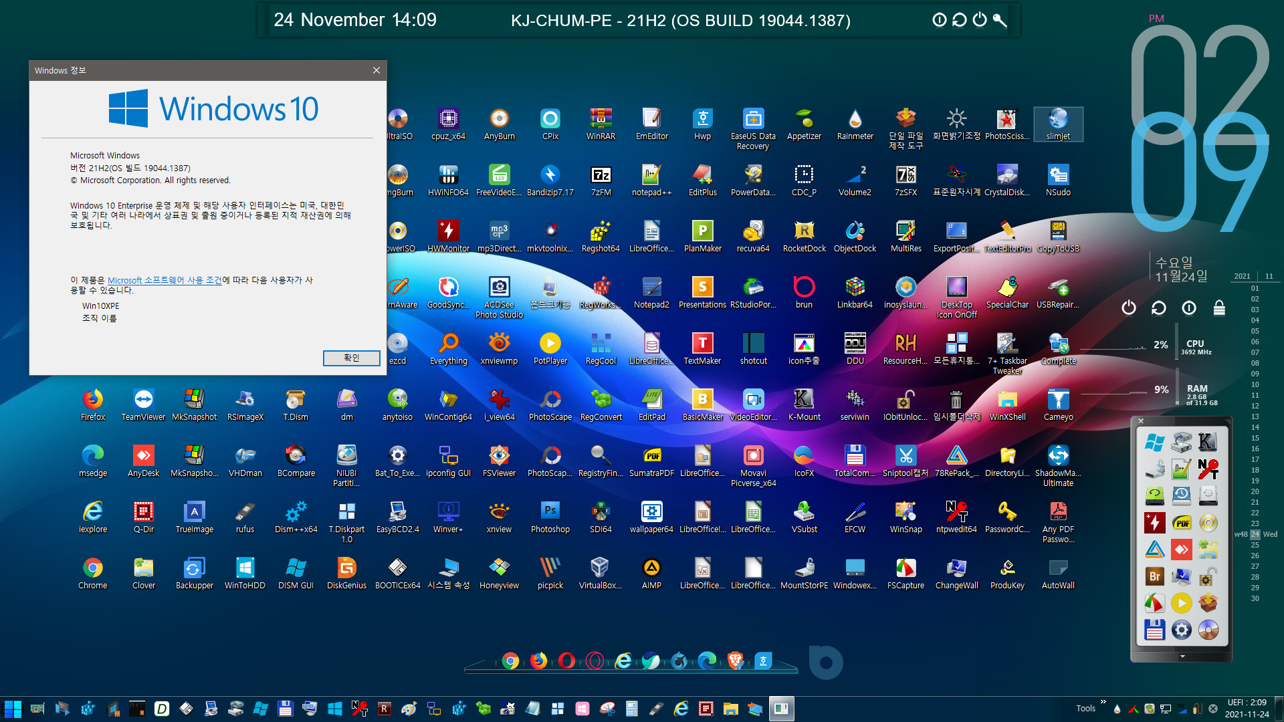Open SumatraPDF desktop icon
1284x722 pixels.
[x=651, y=461]
